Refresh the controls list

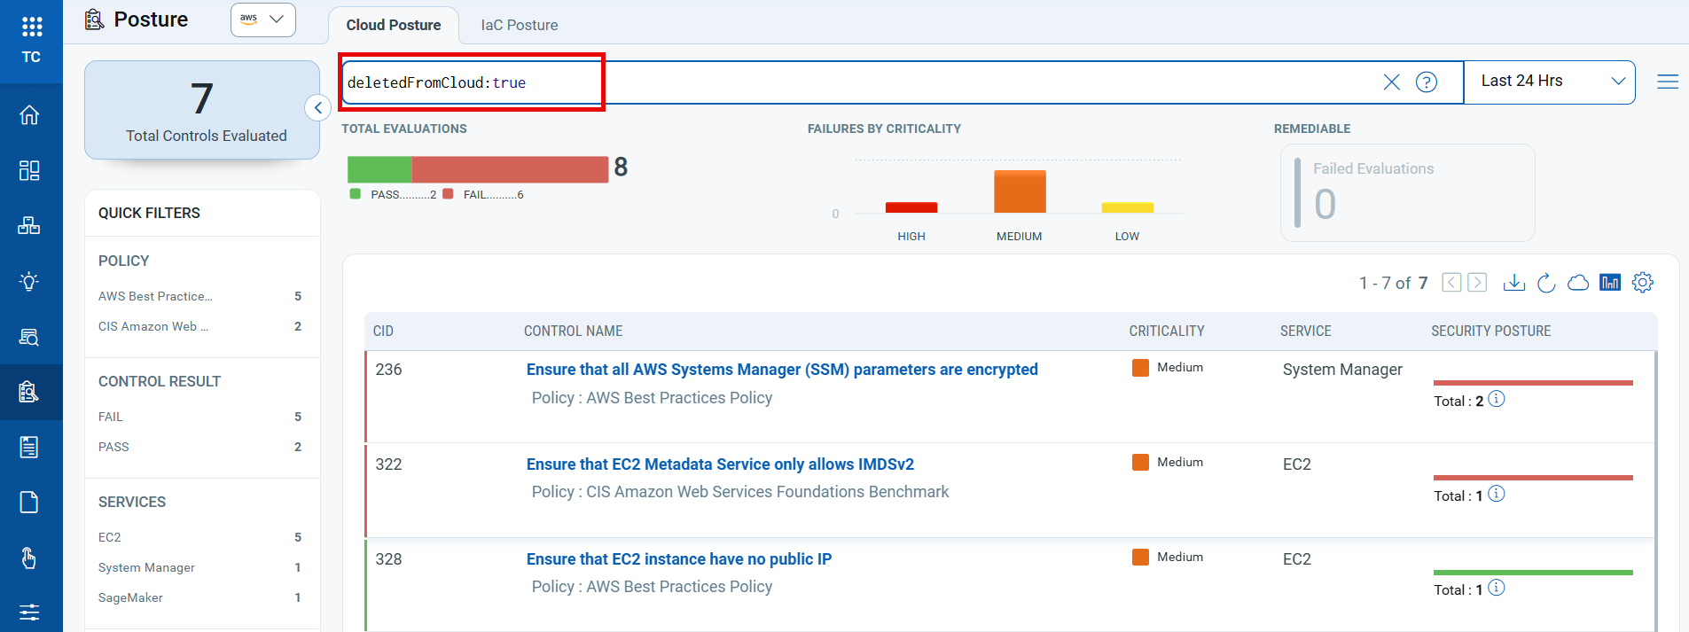pyautogui.click(x=1546, y=283)
